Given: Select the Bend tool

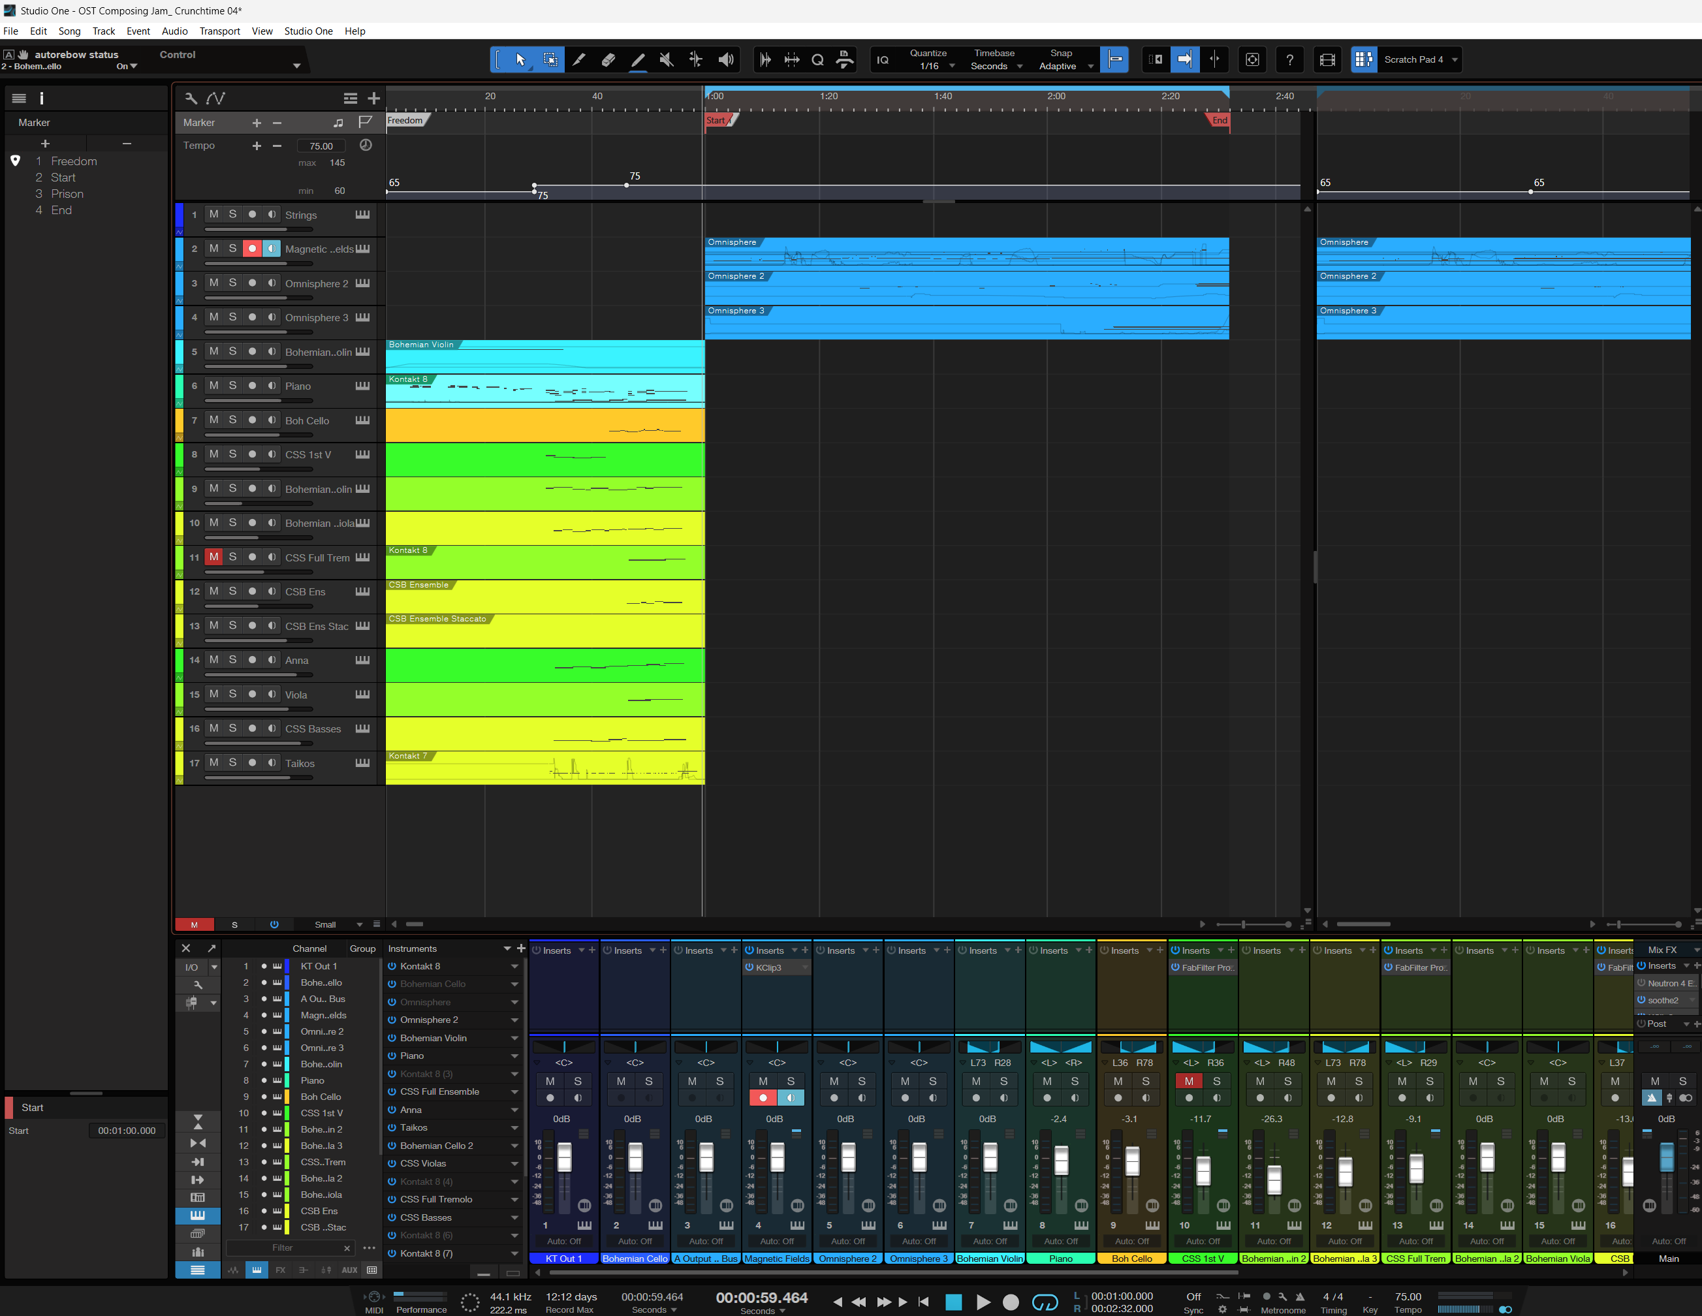Looking at the screenshot, I should pyautogui.click(x=696, y=59).
